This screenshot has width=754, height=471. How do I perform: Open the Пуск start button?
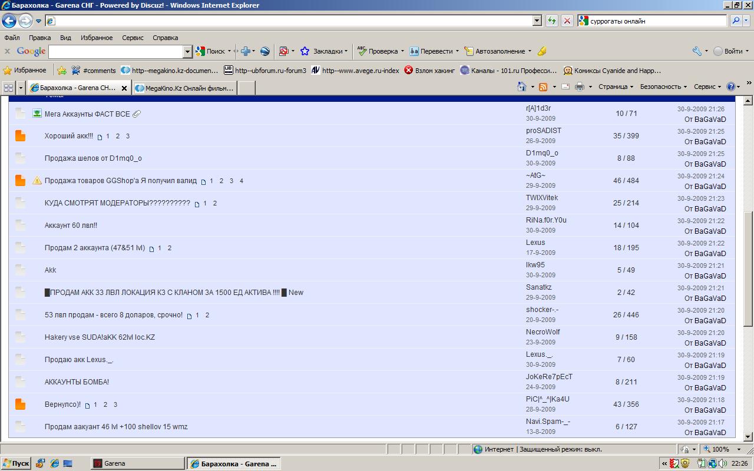click(x=16, y=463)
